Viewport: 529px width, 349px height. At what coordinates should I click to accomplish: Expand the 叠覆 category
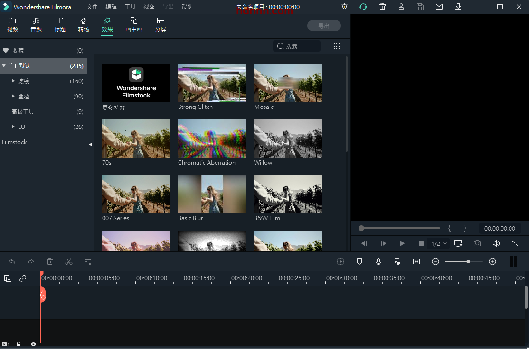(x=13, y=96)
